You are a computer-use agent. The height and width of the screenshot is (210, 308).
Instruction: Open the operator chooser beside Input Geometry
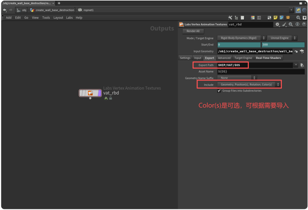pos(302,51)
